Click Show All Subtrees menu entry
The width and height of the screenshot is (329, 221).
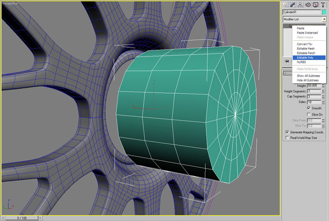point(308,76)
